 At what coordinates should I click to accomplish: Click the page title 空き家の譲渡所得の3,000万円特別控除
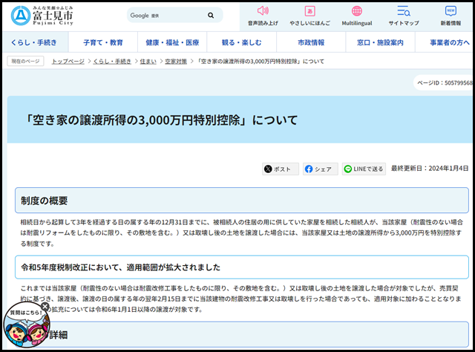[161, 120]
